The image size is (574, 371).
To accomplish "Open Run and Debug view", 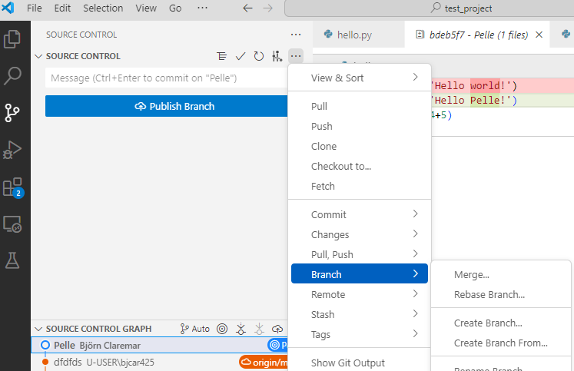I will [x=12, y=150].
